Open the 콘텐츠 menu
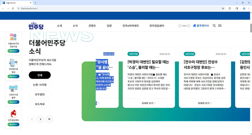Screen dimensions: 252x135 click(x=92, y=26)
